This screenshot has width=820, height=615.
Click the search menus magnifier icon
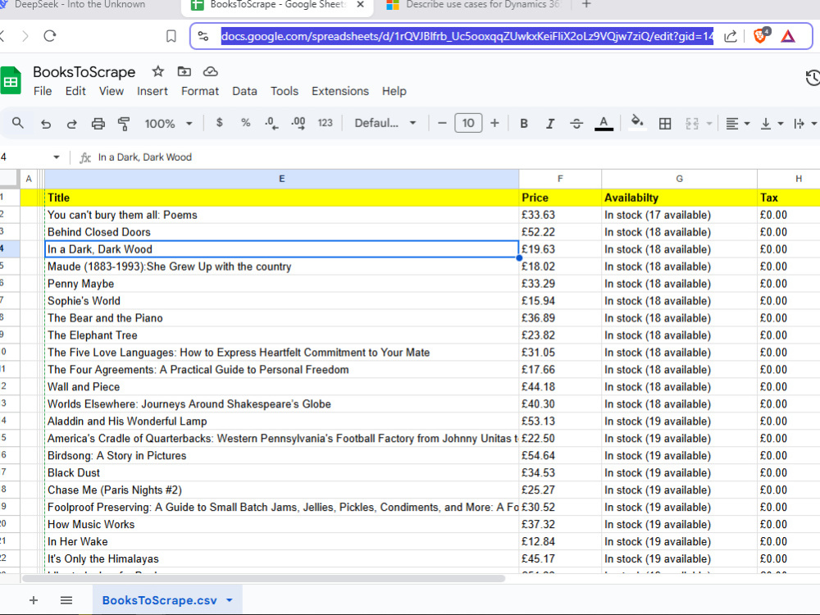coord(18,124)
